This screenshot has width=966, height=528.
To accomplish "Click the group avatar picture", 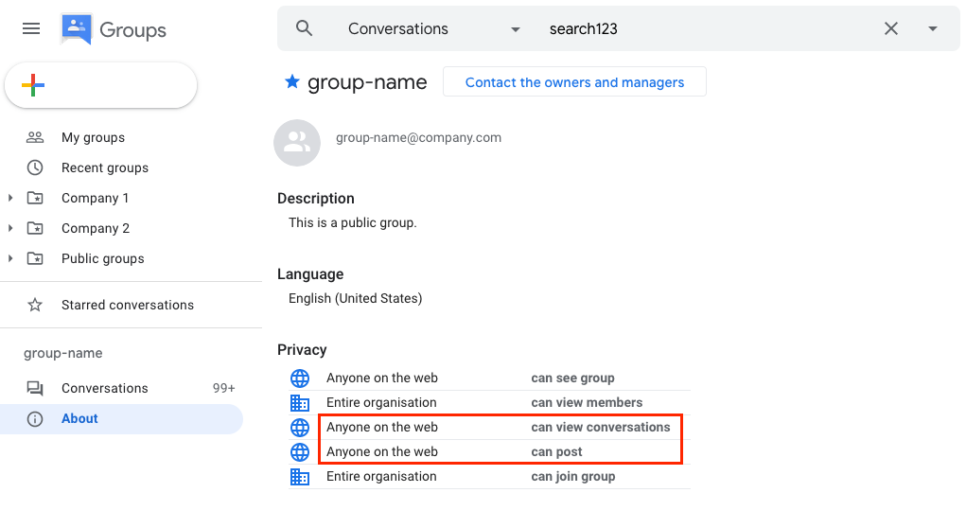I will click(x=297, y=143).
